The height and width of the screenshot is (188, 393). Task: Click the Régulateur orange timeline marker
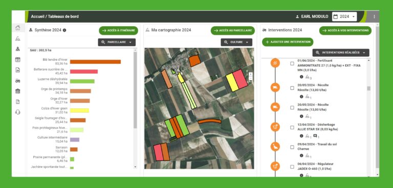pos(275,166)
